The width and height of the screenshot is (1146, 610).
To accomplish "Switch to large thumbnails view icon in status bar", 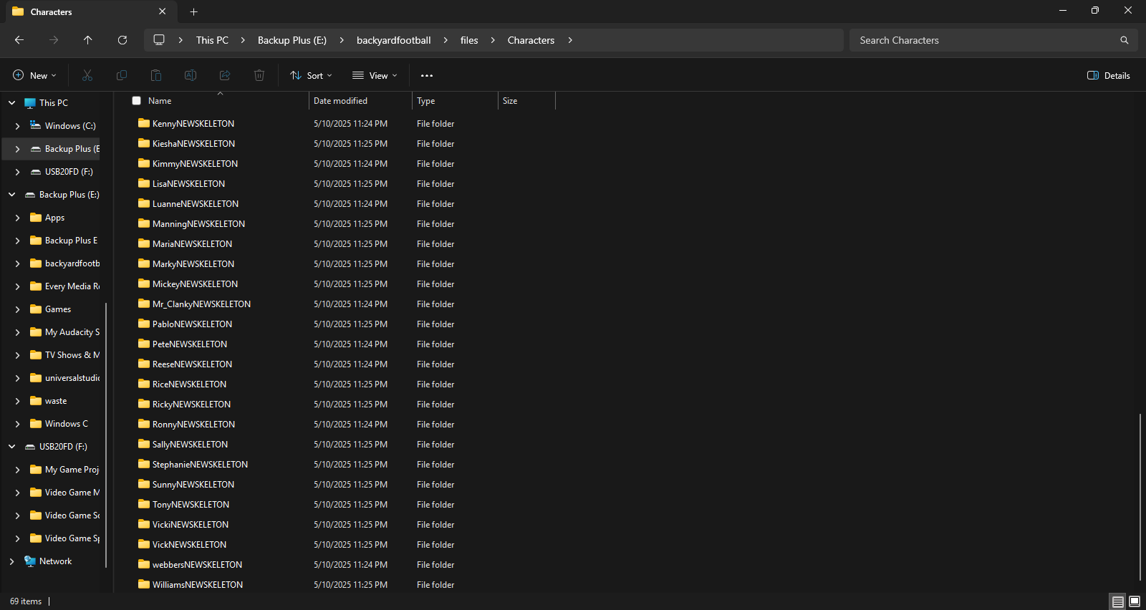I will click(1135, 601).
